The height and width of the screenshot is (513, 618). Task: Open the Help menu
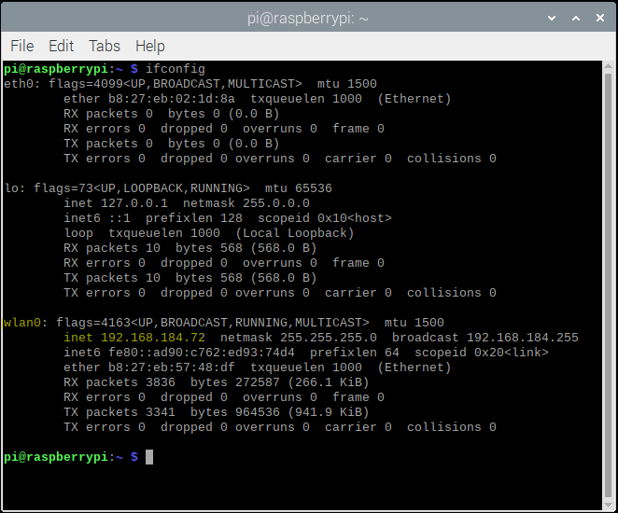pos(149,46)
